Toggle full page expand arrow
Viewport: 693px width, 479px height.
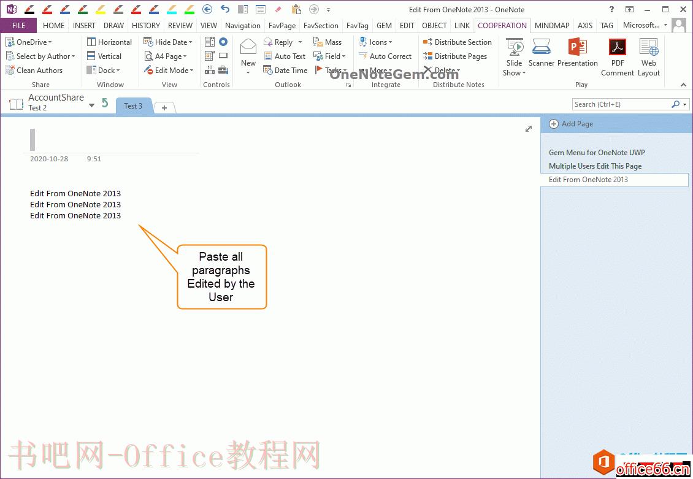pyautogui.click(x=529, y=129)
